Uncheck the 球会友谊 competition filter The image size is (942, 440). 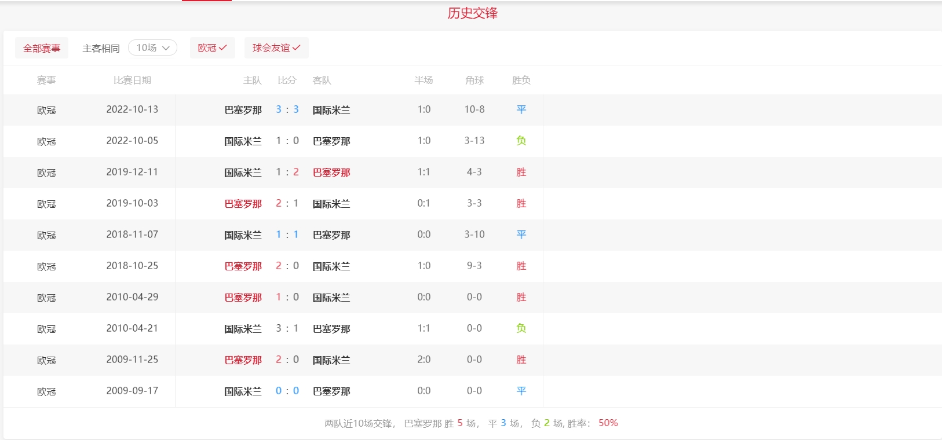click(x=276, y=47)
